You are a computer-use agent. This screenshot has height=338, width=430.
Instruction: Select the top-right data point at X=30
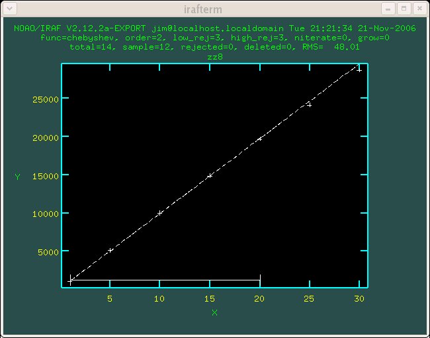click(359, 69)
